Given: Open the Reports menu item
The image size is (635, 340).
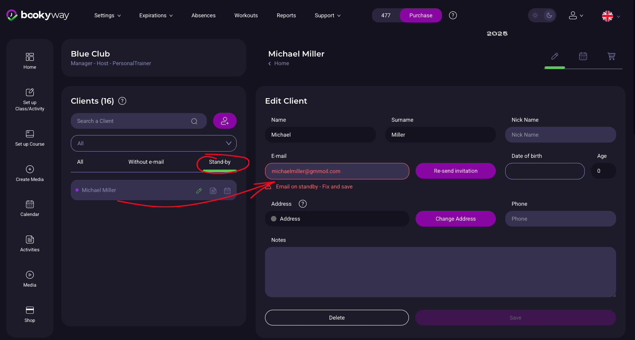Looking at the screenshot, I should (x=286, y=15).
